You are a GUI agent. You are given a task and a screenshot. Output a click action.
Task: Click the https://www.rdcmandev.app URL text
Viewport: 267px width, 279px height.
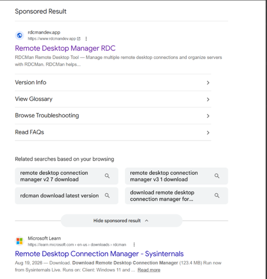52,39
